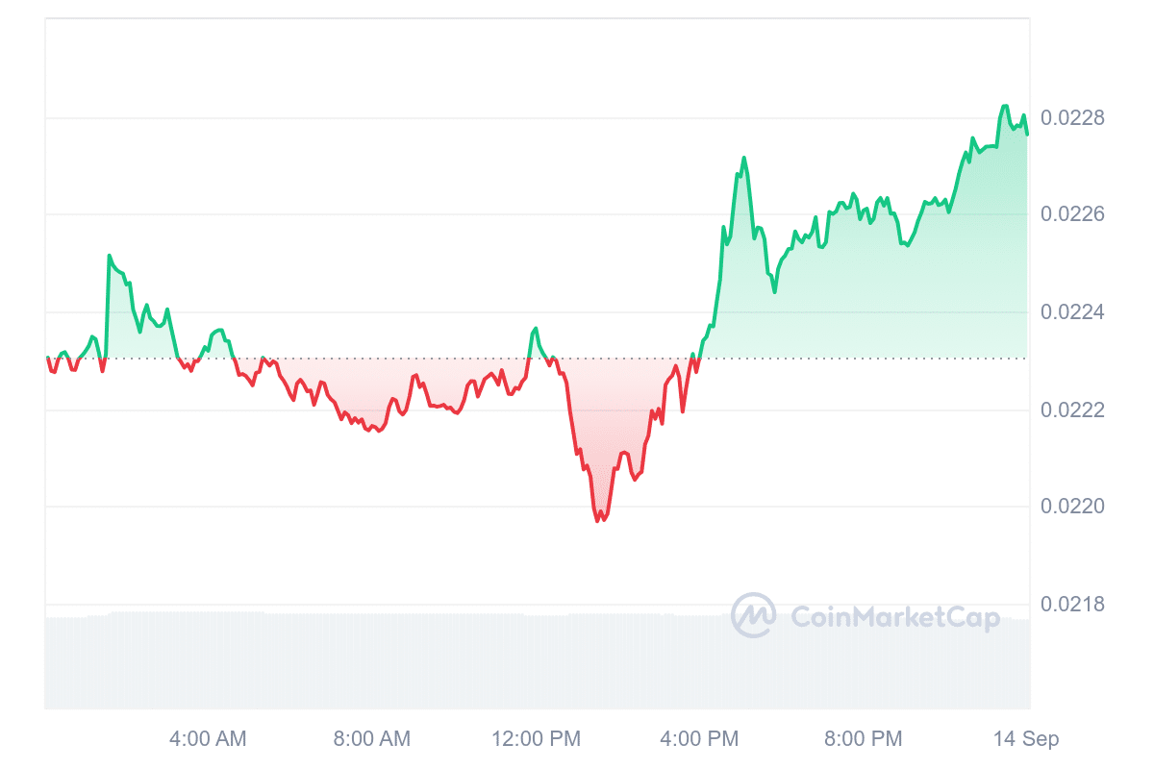
Task: Click the 4:00 AM time axis label
Action: click(208, 739)
